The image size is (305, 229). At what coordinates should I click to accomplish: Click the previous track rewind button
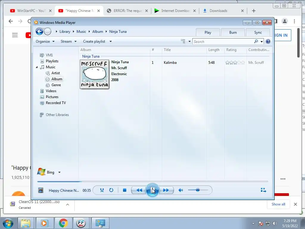click(x=139, y=190)
